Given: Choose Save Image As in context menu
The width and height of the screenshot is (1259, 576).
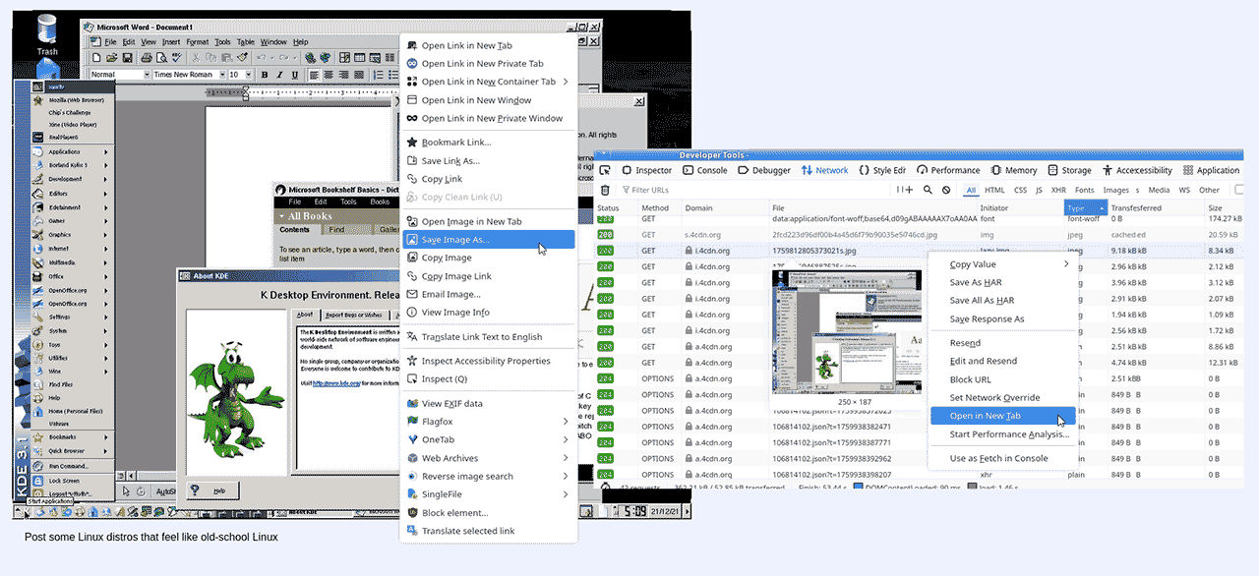Looking at the screenshot, I should tap(489, 239).
